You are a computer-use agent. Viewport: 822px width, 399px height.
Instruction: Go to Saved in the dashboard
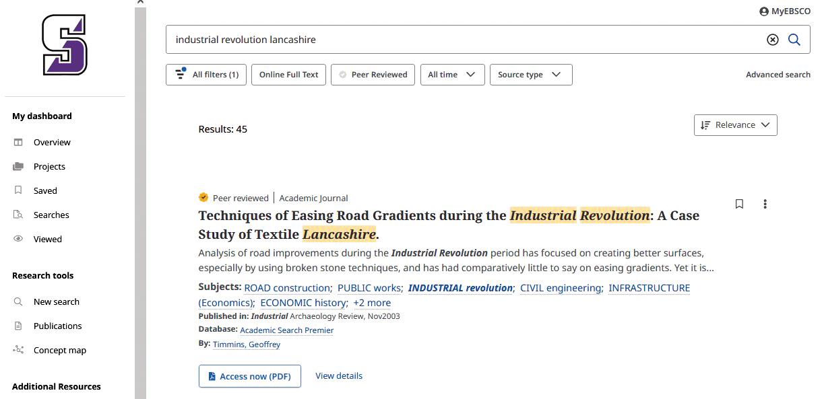(45, 191)
